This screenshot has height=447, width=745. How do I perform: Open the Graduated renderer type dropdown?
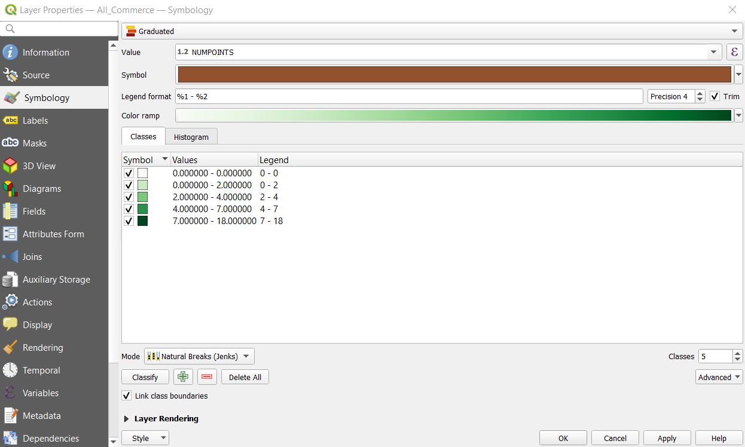click(432, 31)
